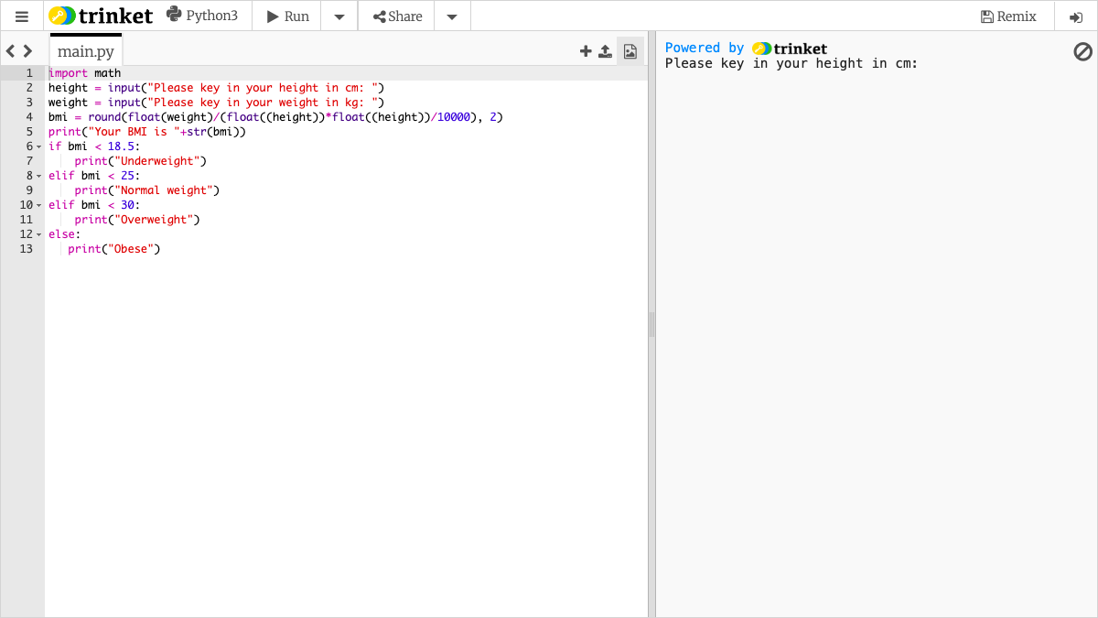The width and height of the screenshot is (1098, 618).
Task: Collapse the elif fold arrow on line 10
Action: pos(39,205)
